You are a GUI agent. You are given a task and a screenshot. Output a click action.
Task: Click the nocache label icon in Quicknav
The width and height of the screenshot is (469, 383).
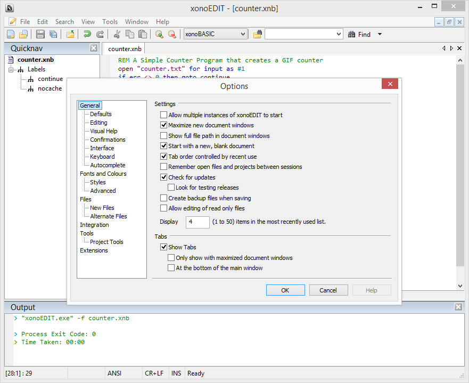pos(30,89)
